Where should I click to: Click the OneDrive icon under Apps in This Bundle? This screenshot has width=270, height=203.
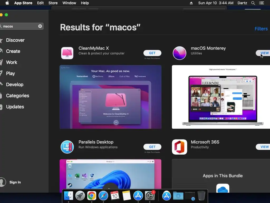(x=223, y=188)
